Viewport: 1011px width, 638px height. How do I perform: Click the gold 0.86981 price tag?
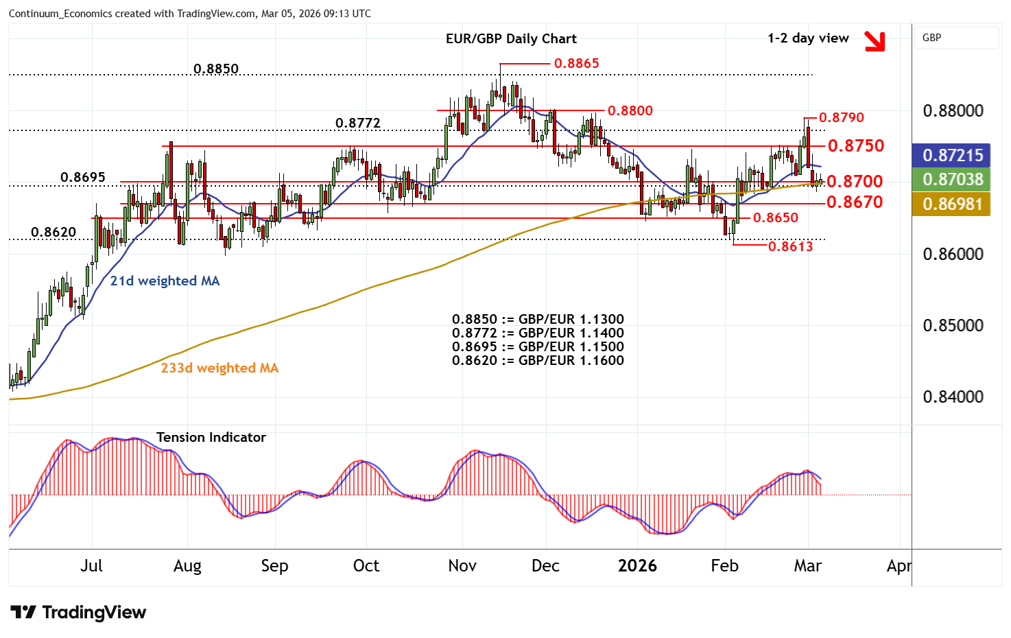click(951, 204)
